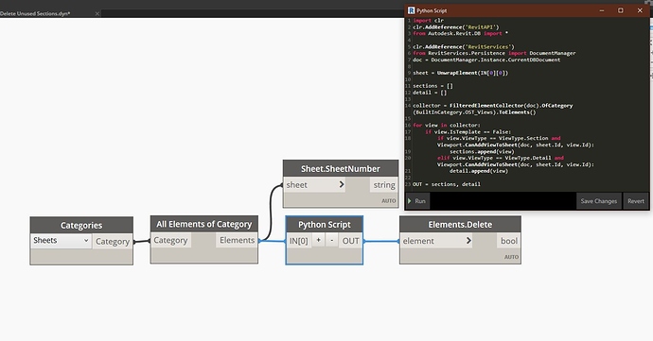Image resolution: width=653 pixels, height=341 pixels.
Task: Click the Category output of Categories node
Action: click(113, 241)
